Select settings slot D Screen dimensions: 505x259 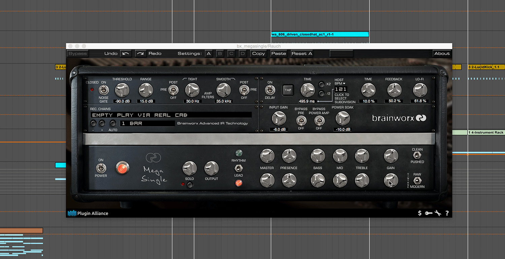[x=242, y=53]
